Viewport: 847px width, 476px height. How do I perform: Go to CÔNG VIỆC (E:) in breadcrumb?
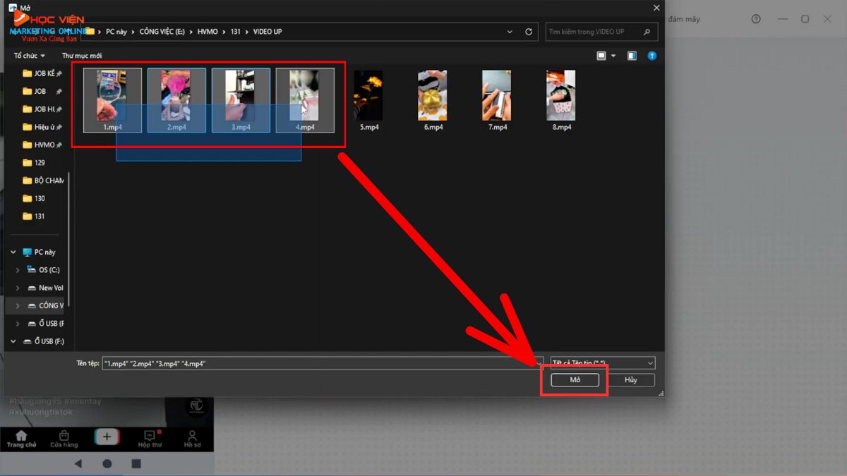pos(162,32)
